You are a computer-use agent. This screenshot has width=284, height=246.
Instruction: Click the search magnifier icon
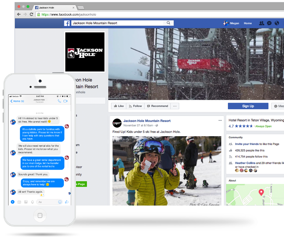[168, 23]
